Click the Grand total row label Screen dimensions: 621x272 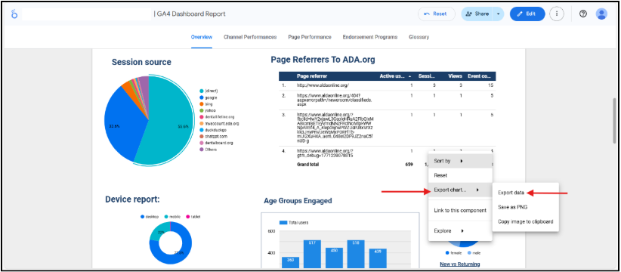[307, 164]
